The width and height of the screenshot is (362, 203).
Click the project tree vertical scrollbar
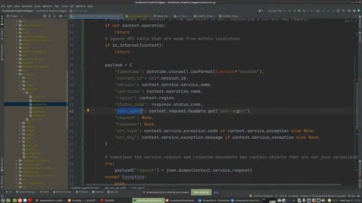pyautogui.click(x=67, y=100)
